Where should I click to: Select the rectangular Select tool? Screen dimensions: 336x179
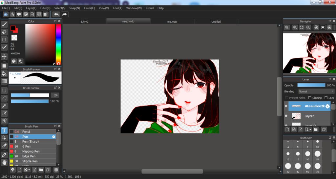point(4,90)
